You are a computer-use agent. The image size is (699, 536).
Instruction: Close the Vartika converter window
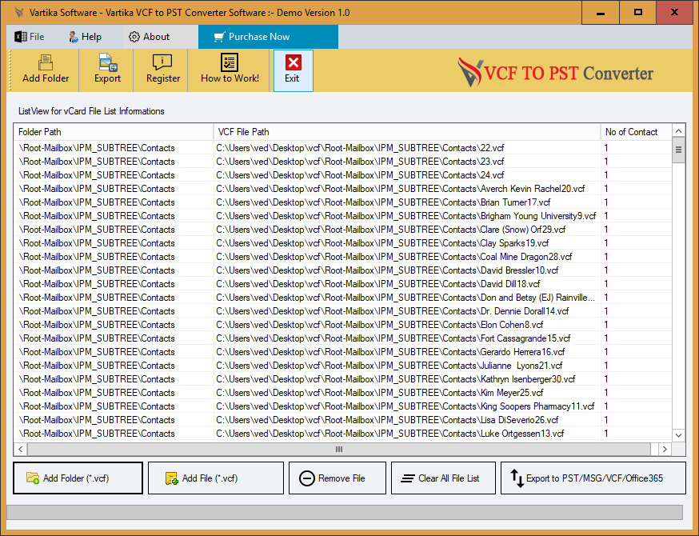point(674,13)
